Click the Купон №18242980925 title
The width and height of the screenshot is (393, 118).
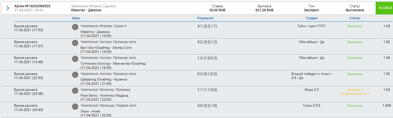(x=32, y=6)
